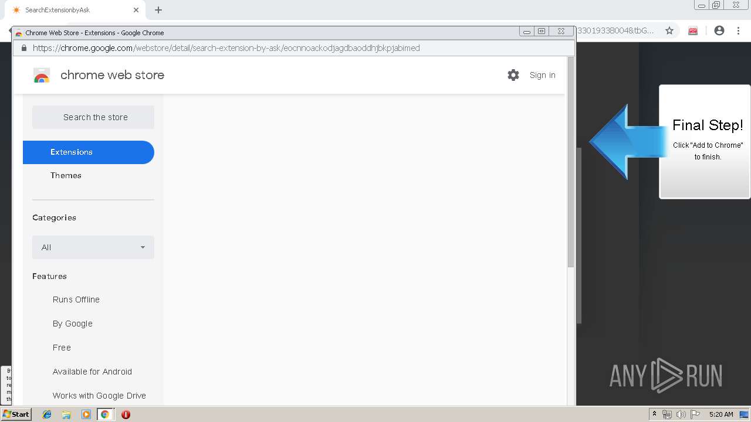This screenshot has width=751, height=422.
Task: Open File Explorer from taskbar
Action: (66, 414)
